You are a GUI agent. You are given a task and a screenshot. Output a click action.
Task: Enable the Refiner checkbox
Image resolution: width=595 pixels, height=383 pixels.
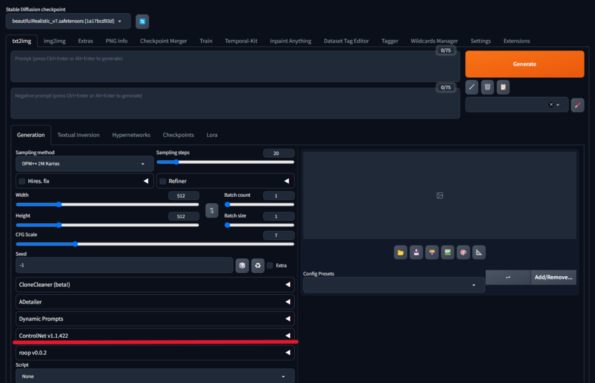point(163,182)
